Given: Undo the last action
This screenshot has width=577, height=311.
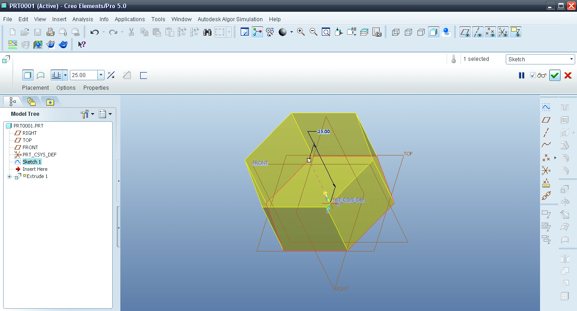Looking at the screenshot, I should pos(94,32).
